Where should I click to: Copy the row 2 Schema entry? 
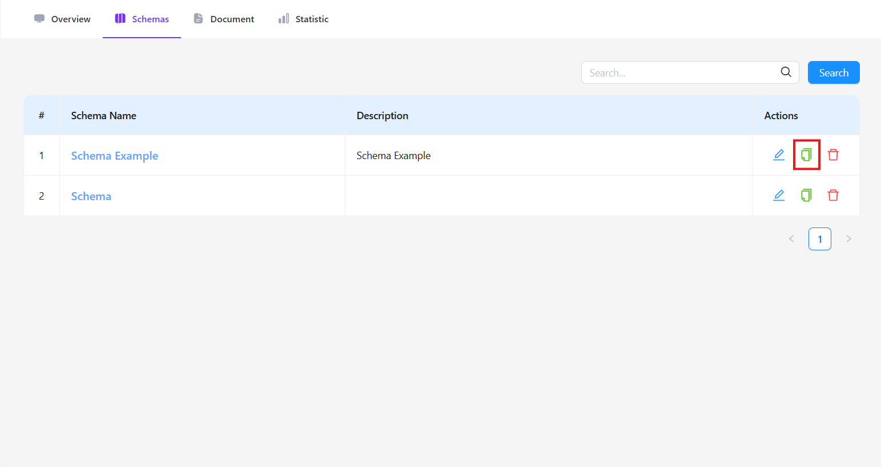[806, 195]
